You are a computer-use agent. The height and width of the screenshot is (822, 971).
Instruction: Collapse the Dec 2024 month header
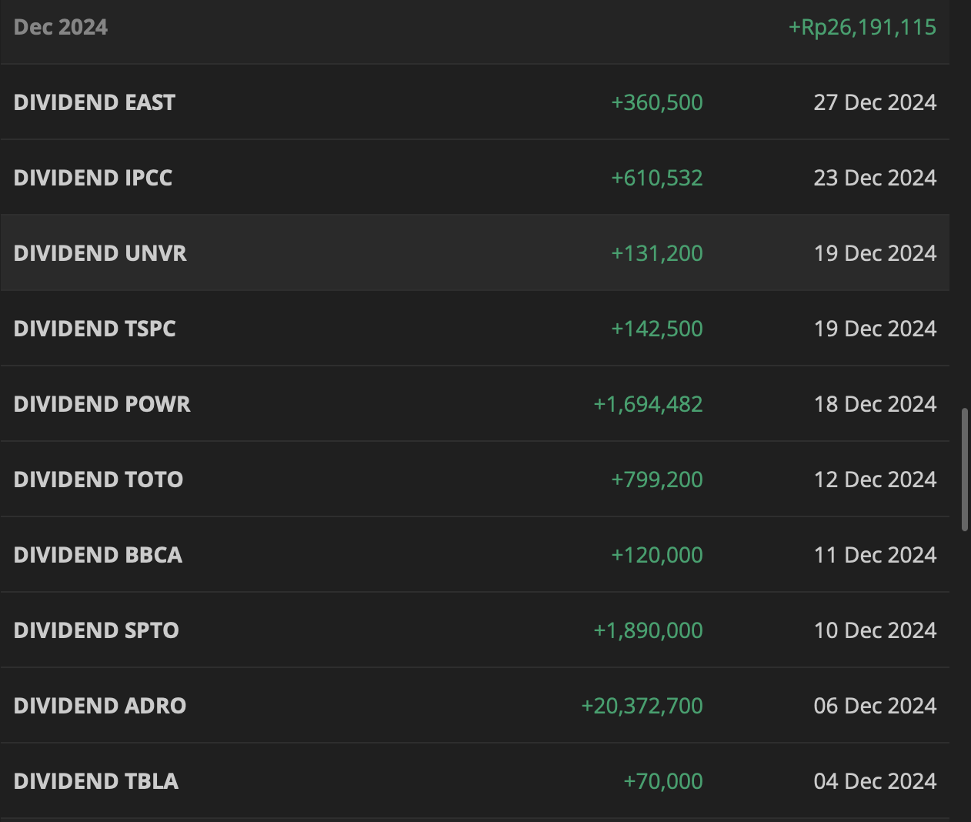(x=61, y=28)
